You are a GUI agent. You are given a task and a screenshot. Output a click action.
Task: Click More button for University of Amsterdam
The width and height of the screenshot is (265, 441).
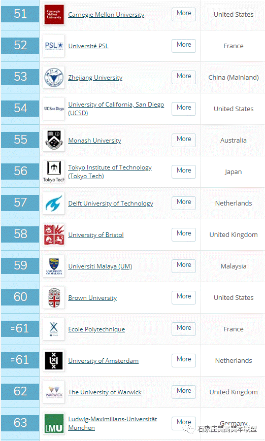184,360
